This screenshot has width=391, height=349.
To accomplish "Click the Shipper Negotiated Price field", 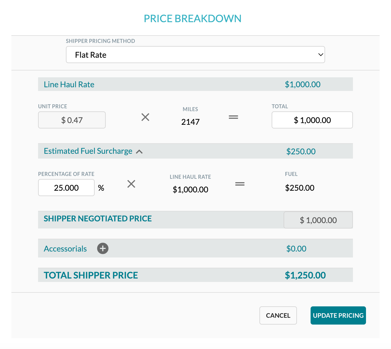I will tap(318, 220).
